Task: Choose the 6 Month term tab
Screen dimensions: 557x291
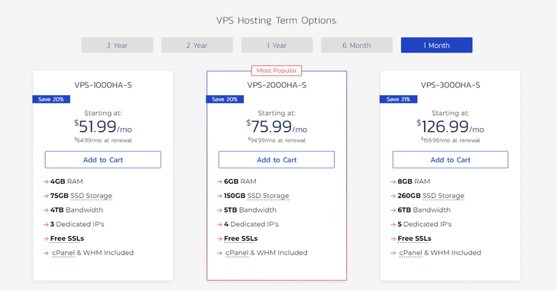Action: coord(357,45)
